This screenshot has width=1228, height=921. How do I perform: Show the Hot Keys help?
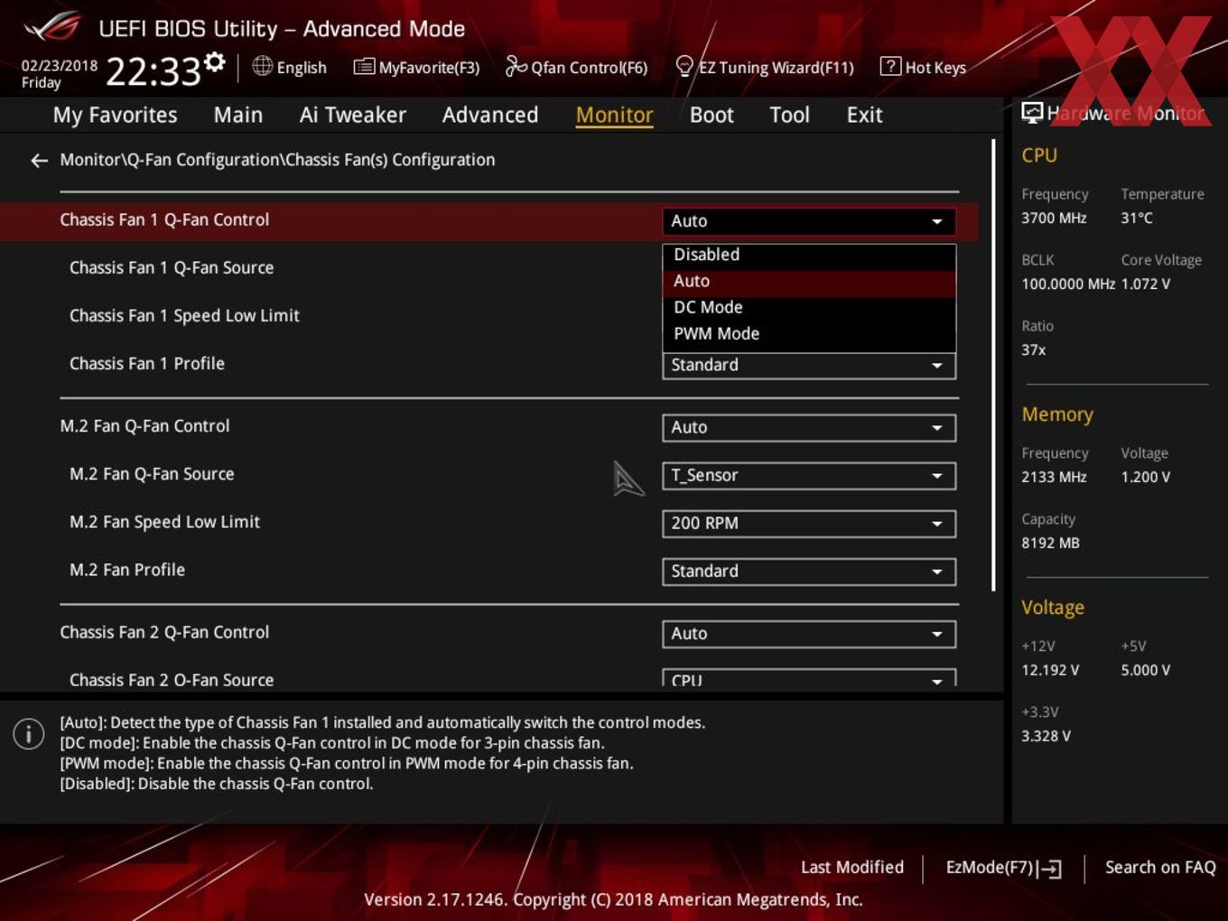pyautogui.click(x=923, y=67)
